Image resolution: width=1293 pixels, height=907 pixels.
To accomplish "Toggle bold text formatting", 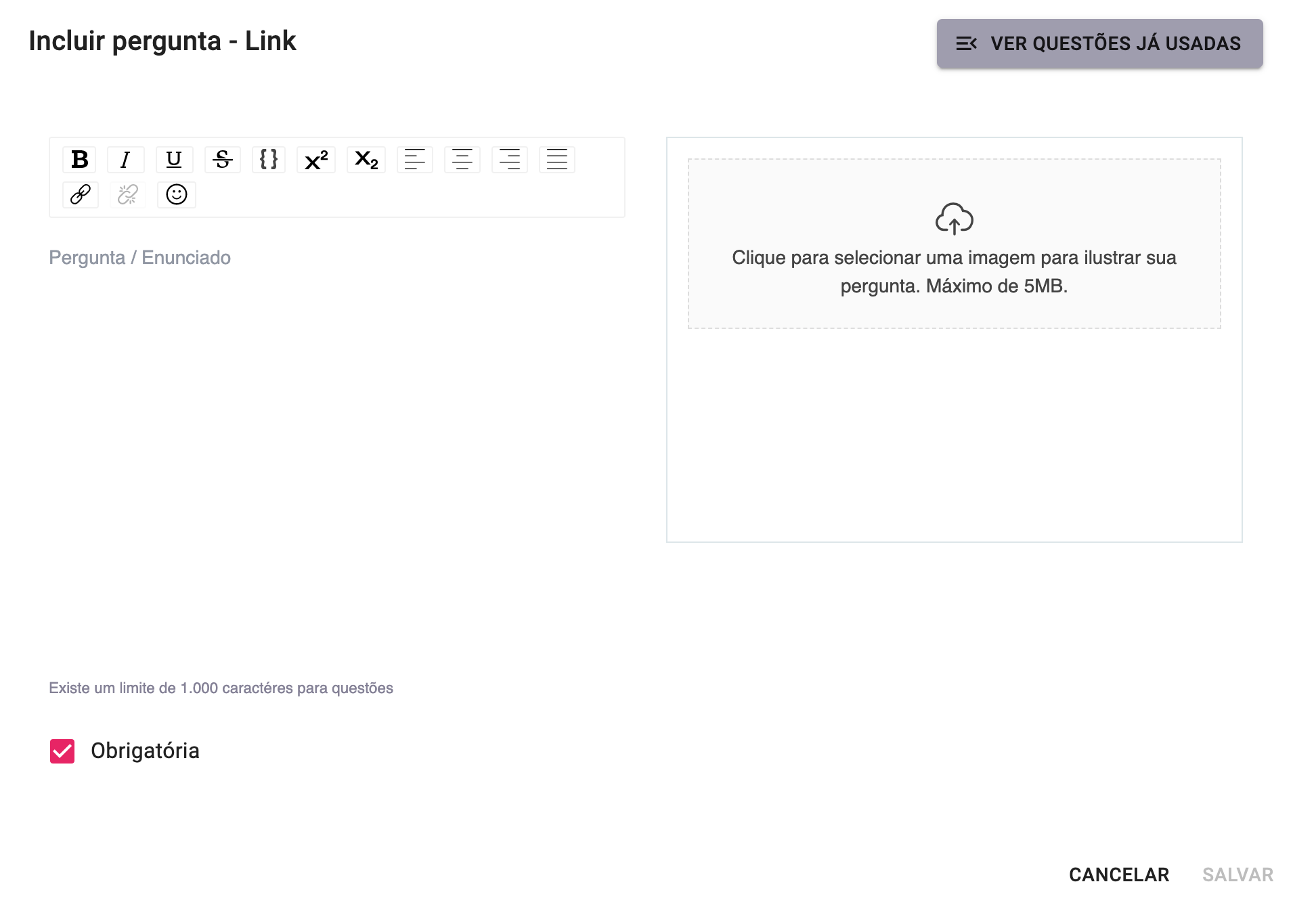I will 79,160.
